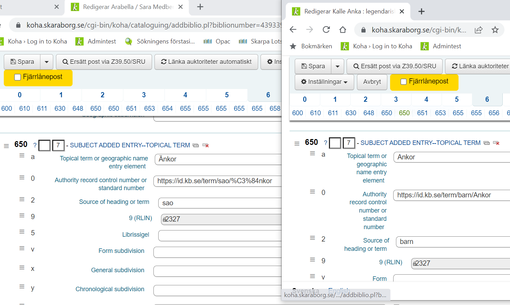Image resolution: width=510 pixels, height=305 pixels.
Task: Open Spara dropdown caret in right window
Action: click(338, 67)
